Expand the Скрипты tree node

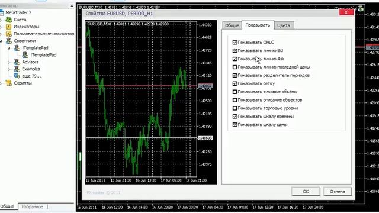click(1, 83)
